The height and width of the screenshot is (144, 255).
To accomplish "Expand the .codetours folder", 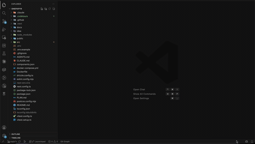I will 33,16.
